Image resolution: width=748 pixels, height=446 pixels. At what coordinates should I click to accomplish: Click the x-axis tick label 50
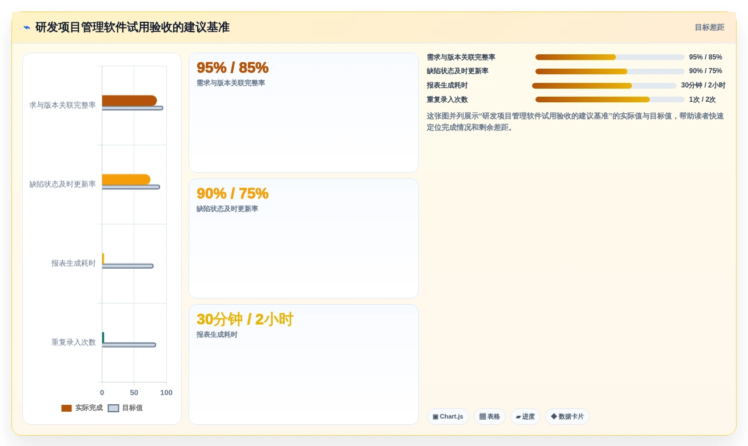[134, 393]
